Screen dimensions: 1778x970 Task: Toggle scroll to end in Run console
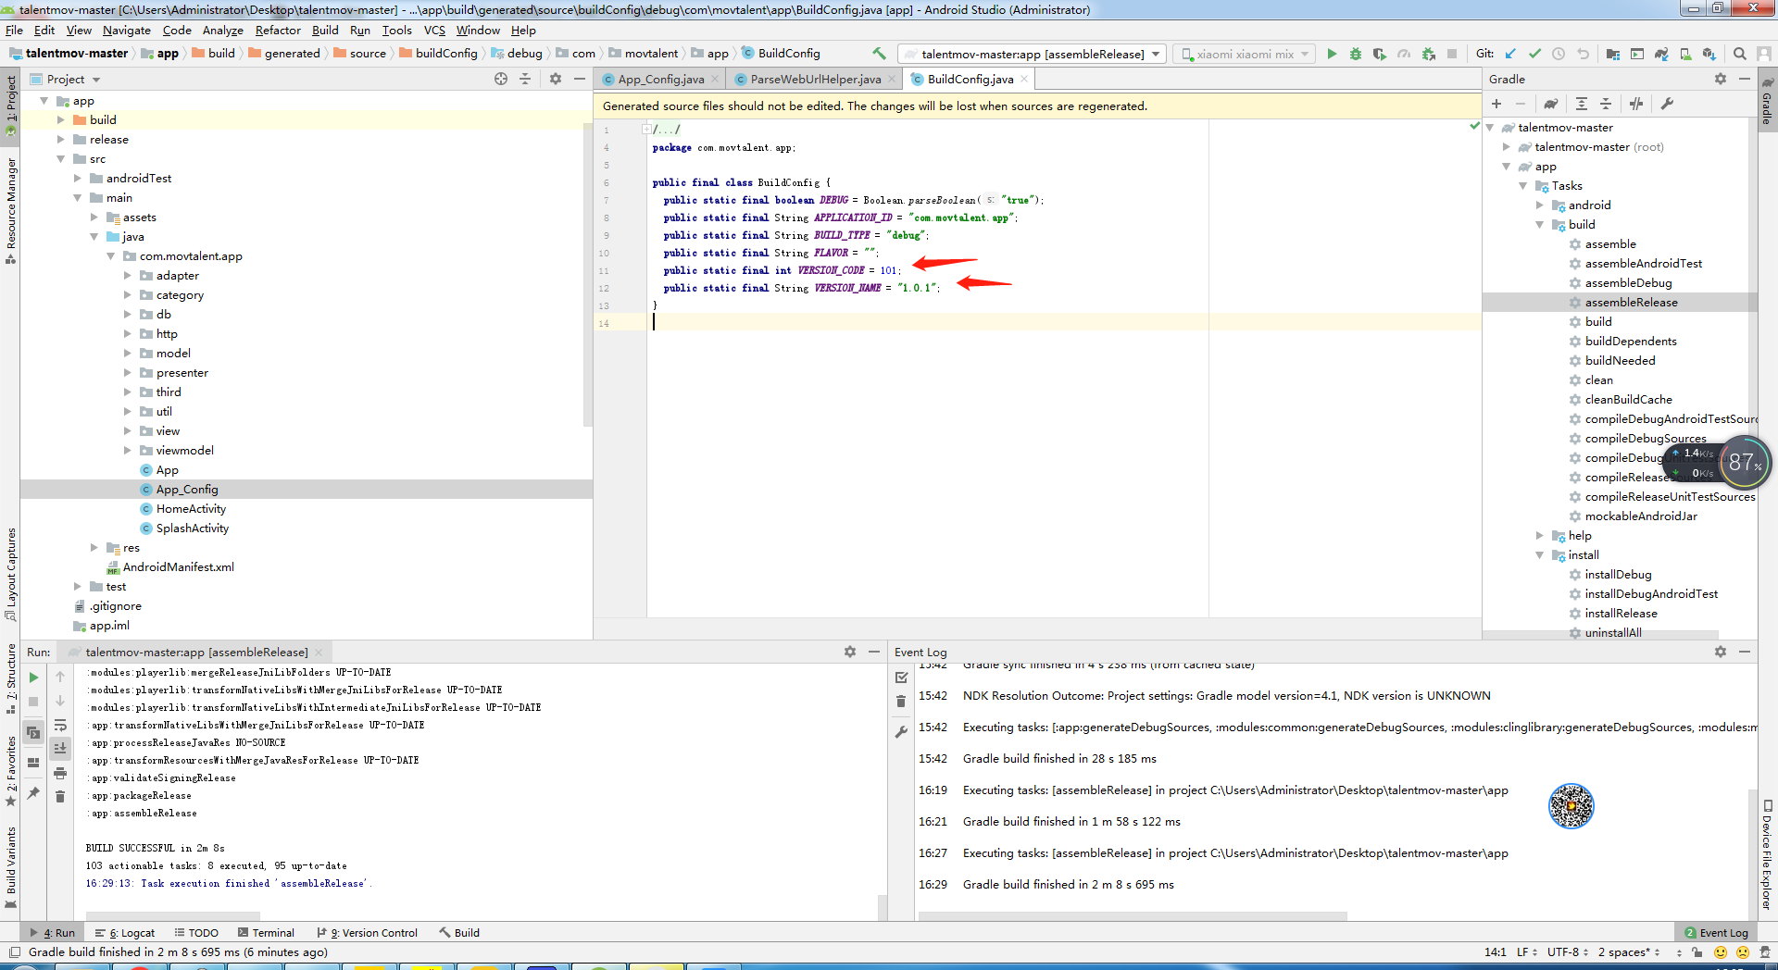click(x=60, y=748)
